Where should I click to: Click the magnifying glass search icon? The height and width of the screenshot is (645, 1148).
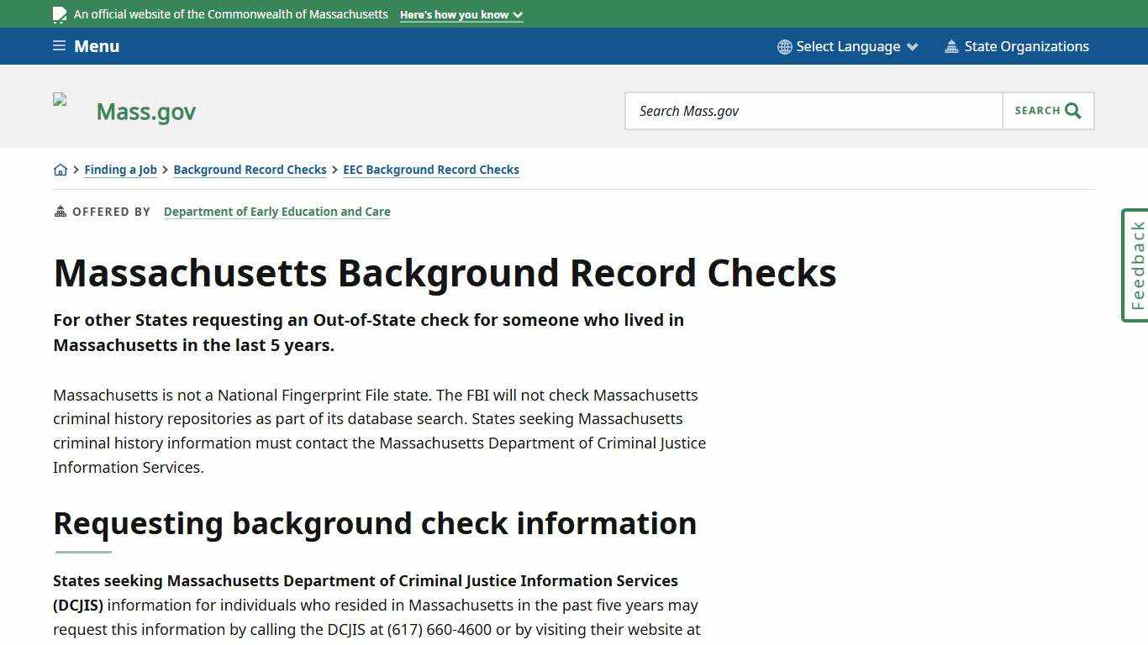(1072, 110)
